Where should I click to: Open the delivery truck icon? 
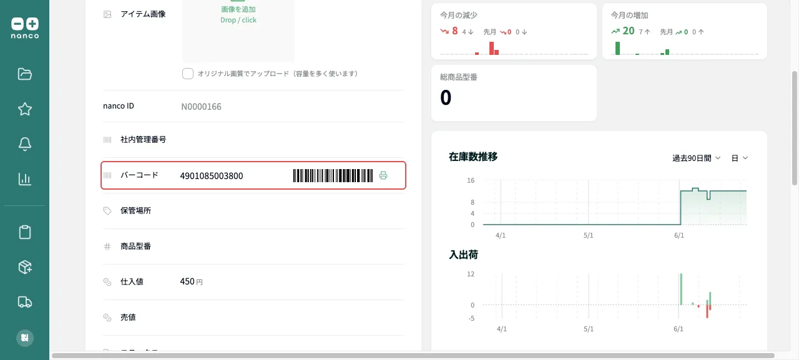point(25,302)
